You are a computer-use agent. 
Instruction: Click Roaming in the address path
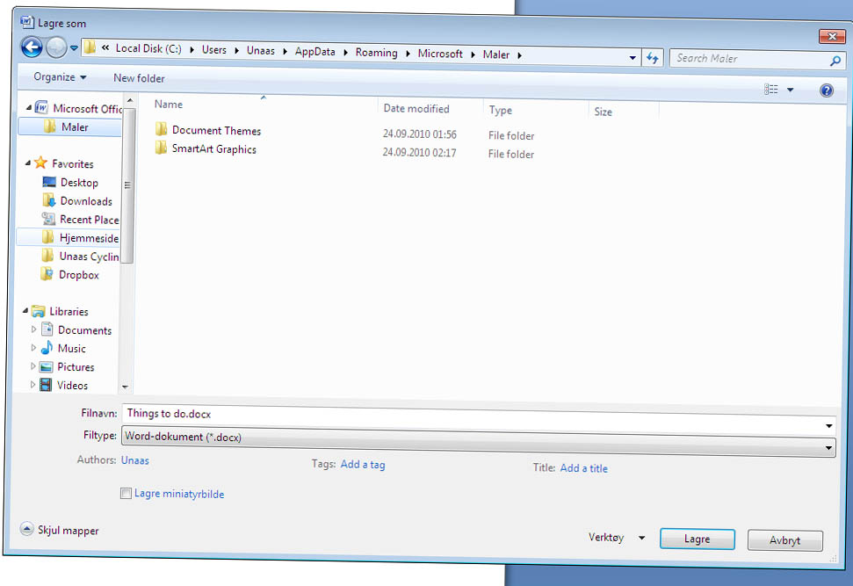[377, 53]
